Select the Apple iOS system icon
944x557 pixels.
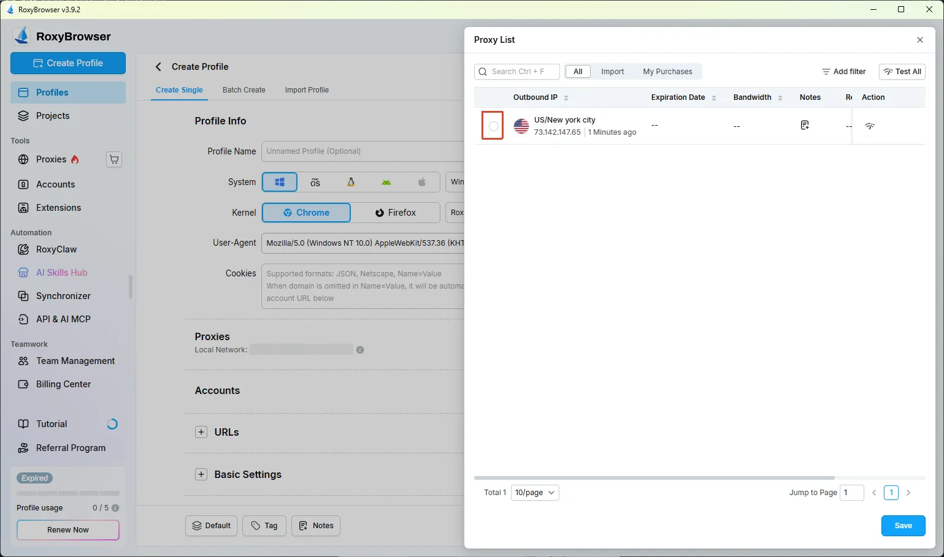click(x=422, y=182)
